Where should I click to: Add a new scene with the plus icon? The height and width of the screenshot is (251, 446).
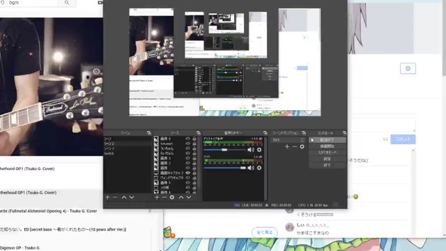[107, 197]
